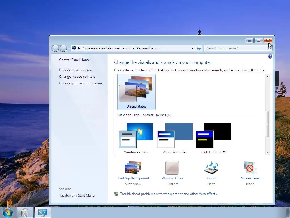Open the Windows Explorer taskbar icon
The width and height of the screenshot is (290, 218).
pos(25,212)
